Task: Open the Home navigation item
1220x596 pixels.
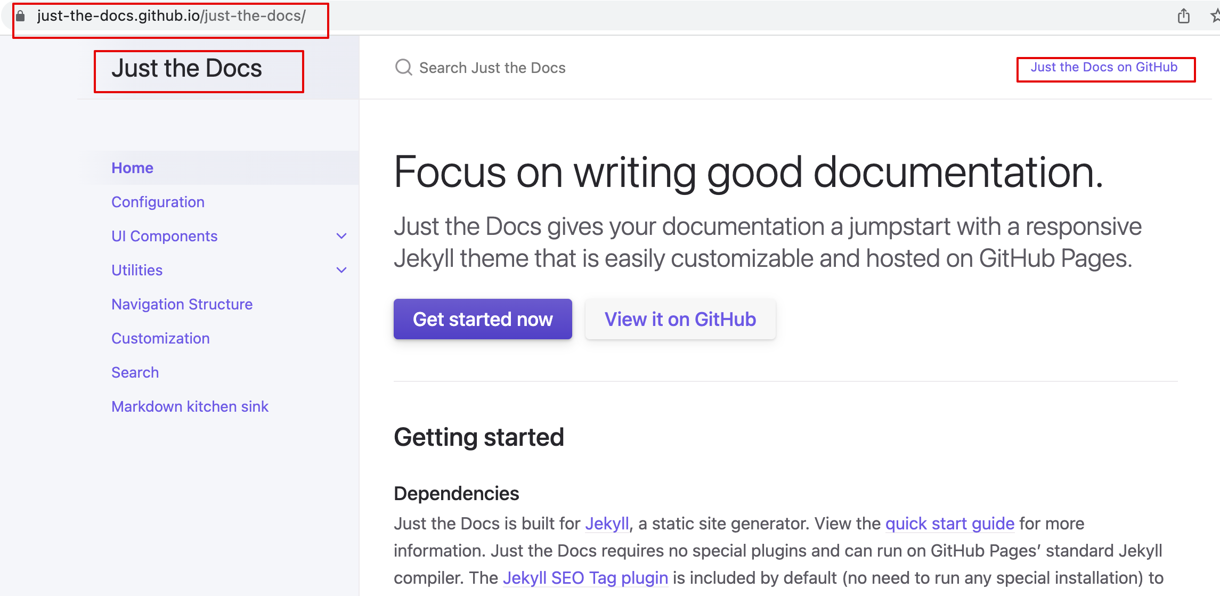Action: (x=132, y=168)
